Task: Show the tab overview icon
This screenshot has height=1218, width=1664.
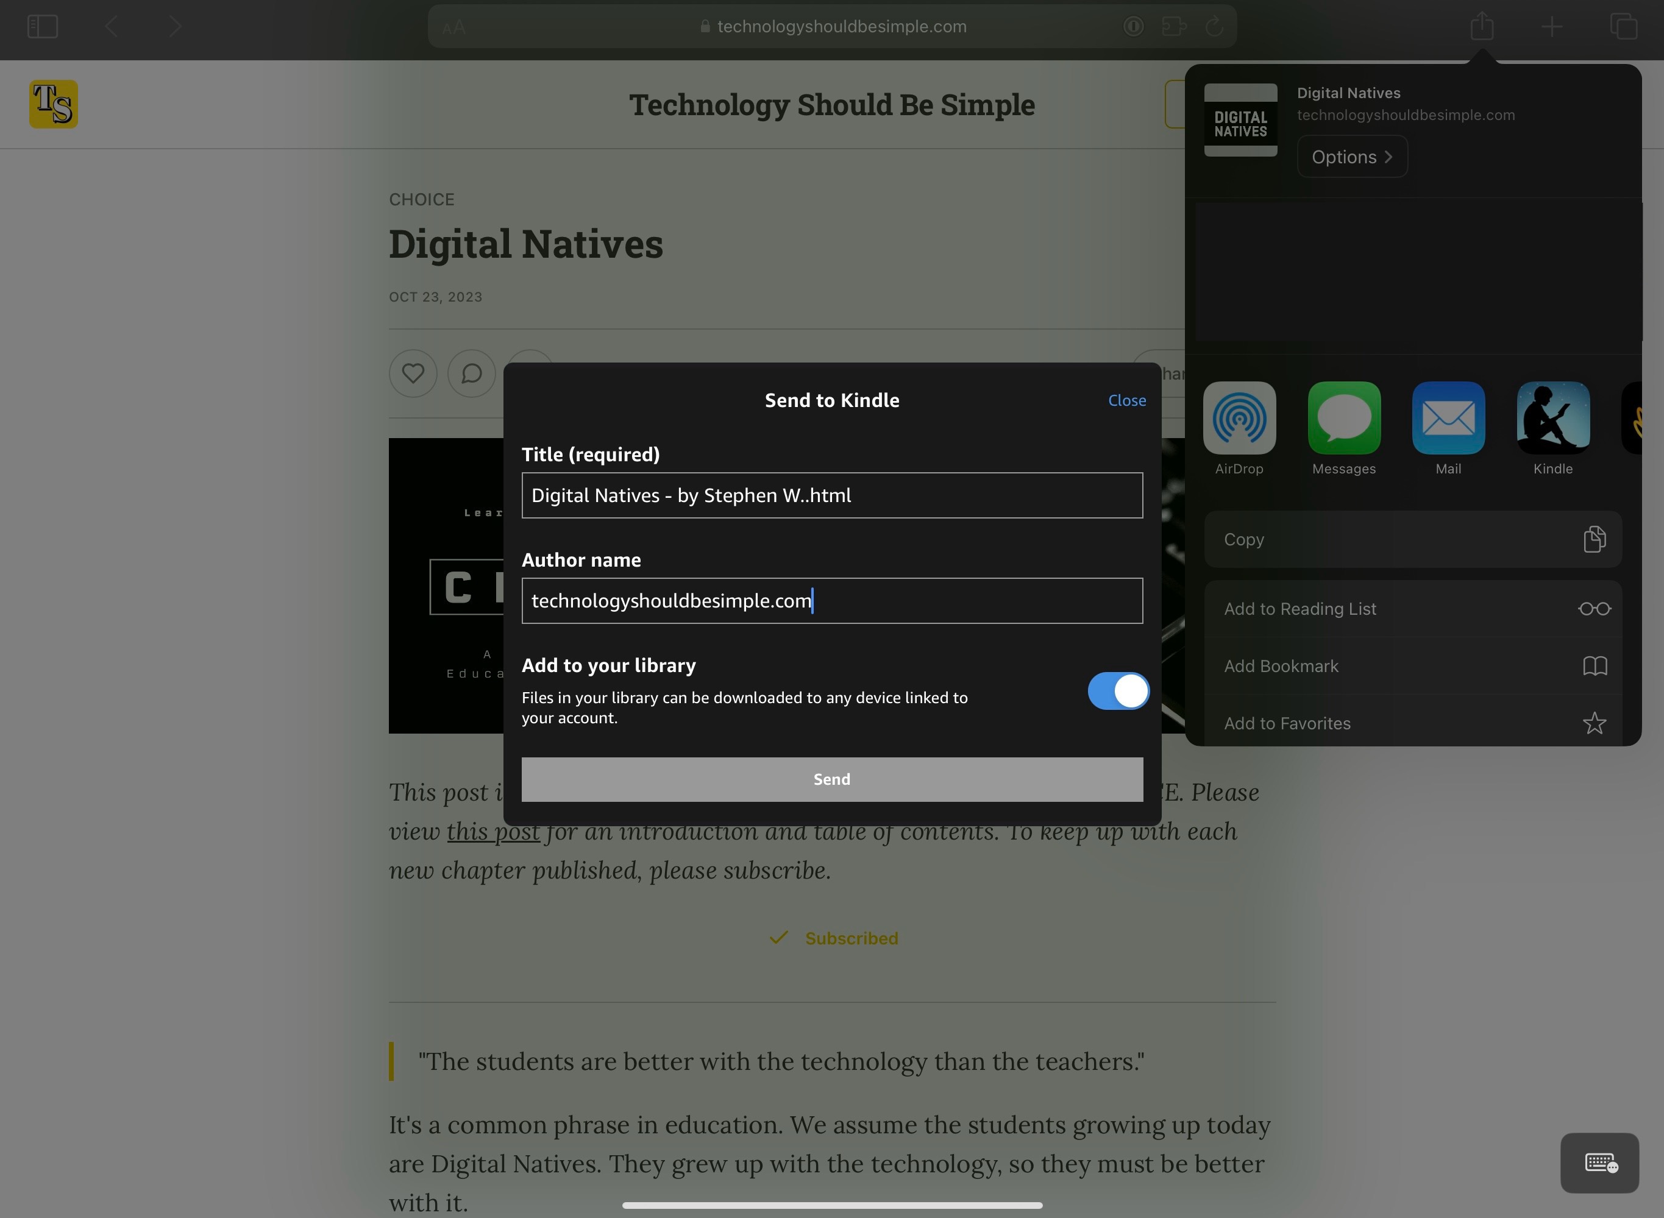Action: point(1623,27)
